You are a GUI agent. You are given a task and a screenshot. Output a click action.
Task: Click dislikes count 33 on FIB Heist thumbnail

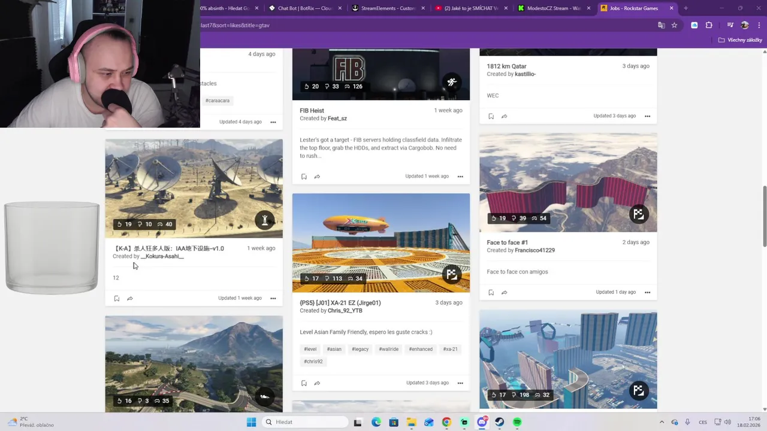332,86
